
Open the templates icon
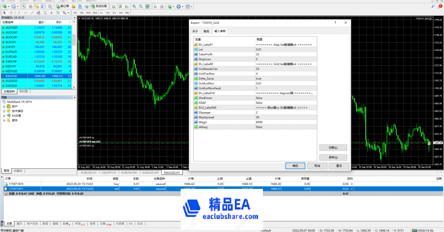coord(188,6)
